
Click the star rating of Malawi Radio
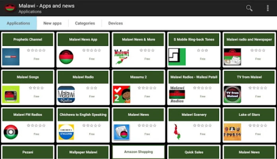tap(92, 88)
